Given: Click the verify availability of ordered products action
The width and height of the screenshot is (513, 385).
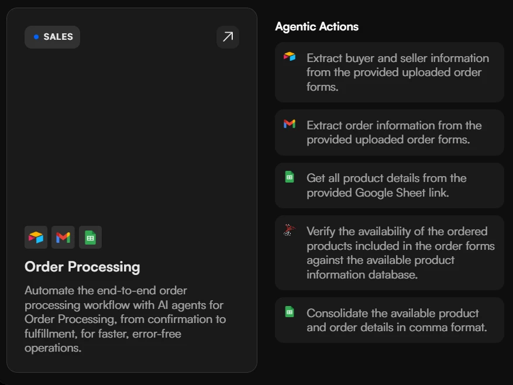Looking at the screenshot, I should pos(389,252).
